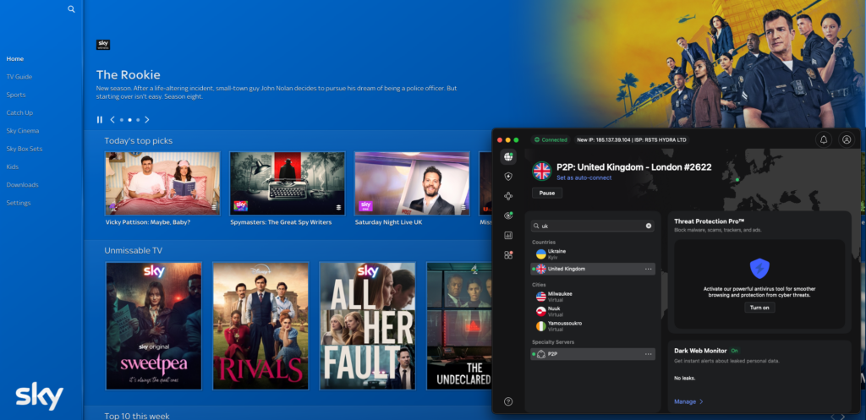Open Spymasters: The Great Spy Writers thumbnail
Screen dimensions: 866x420
point(288,183)
